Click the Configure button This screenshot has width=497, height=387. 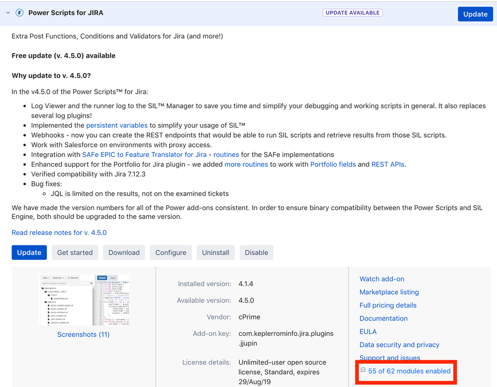171,252
